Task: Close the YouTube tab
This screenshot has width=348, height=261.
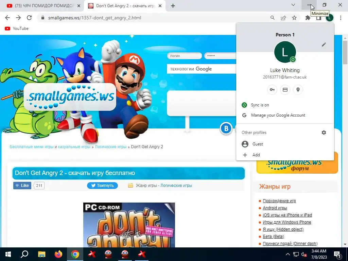Action: 79,6
